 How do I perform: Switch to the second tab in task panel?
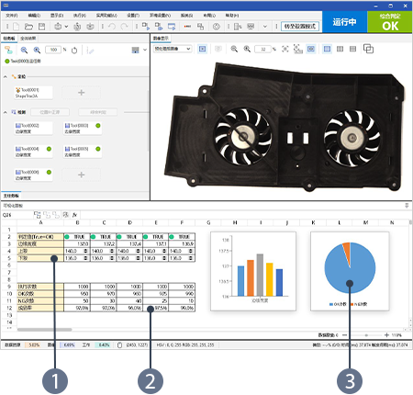click(28, 39)
